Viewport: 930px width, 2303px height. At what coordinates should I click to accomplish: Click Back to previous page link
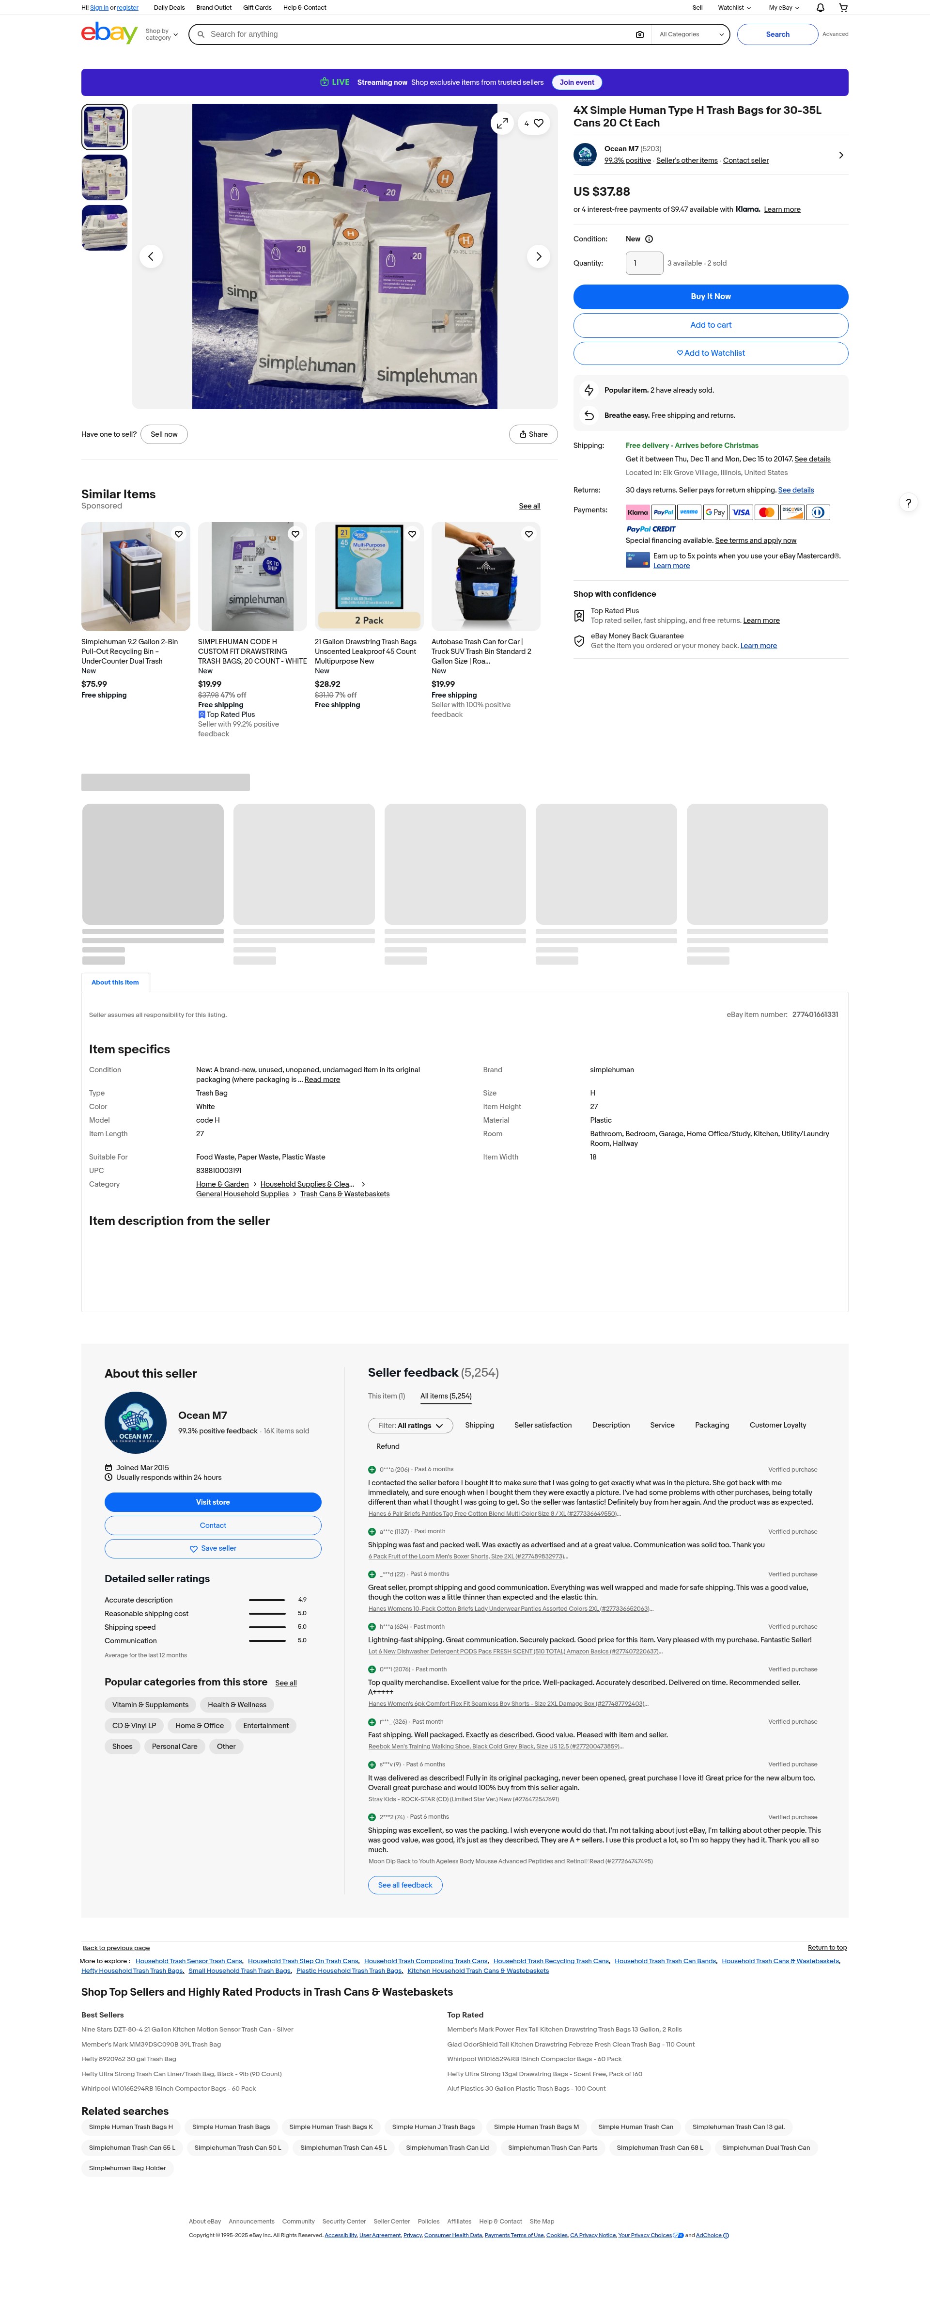click(x=116, y=1949)
